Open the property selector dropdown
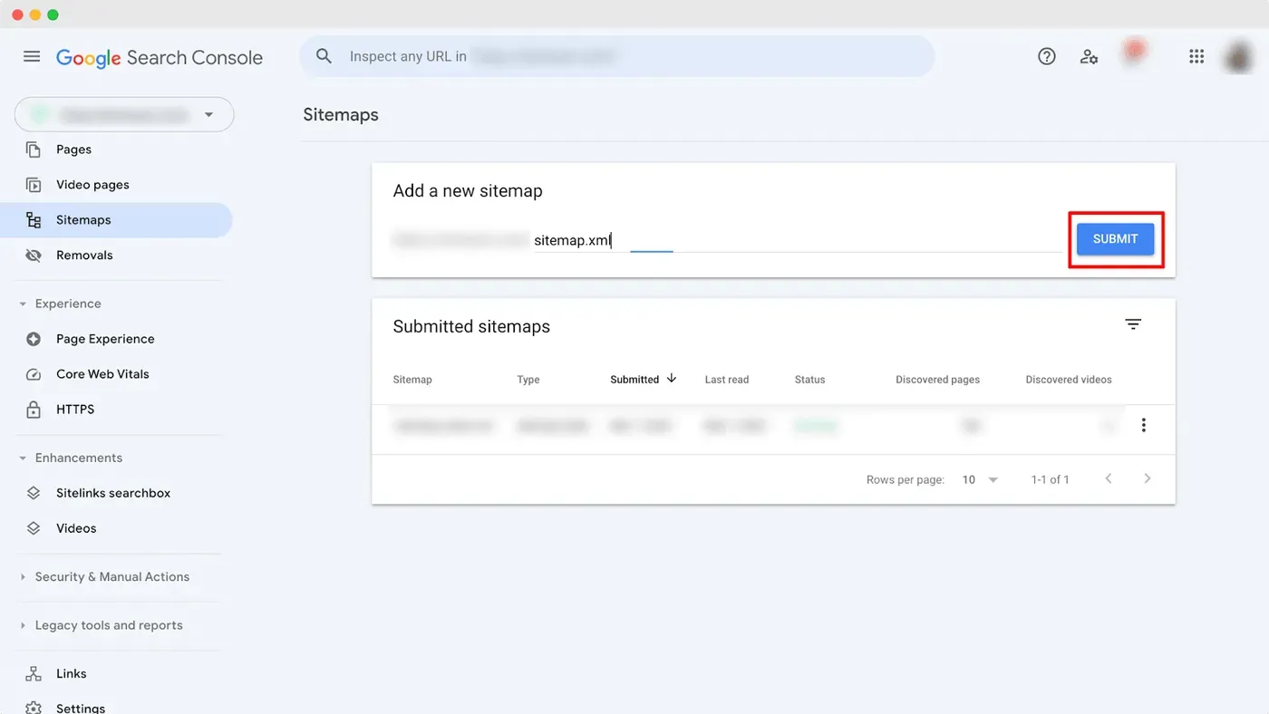Viewport: 1269px width, 714px height. 124,115
